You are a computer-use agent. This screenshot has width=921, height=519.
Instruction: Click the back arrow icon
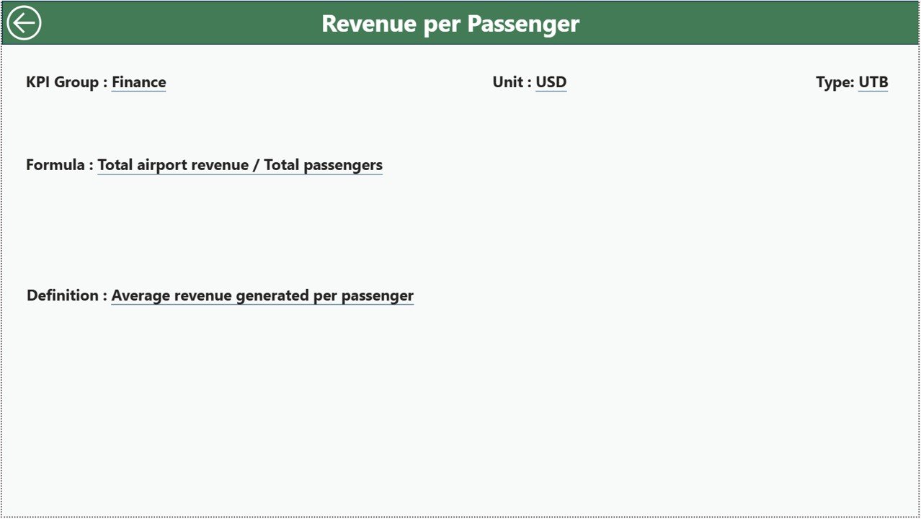(x=24, y=23)
